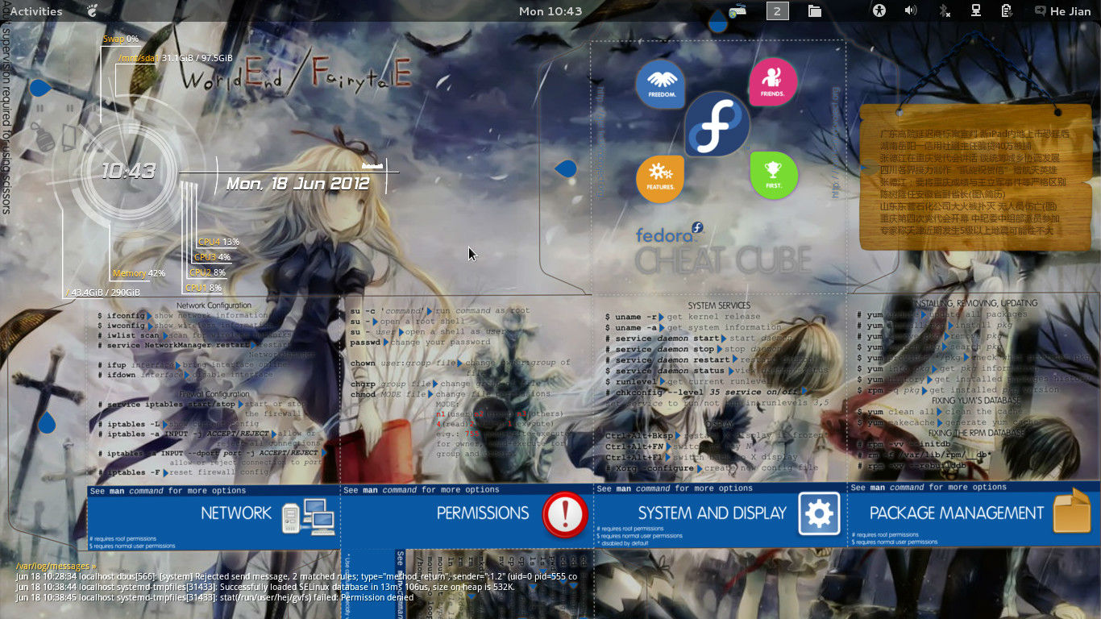The image size is (1101, 619).
Task: Click the central Fedora logo circle
Action: 717,124
